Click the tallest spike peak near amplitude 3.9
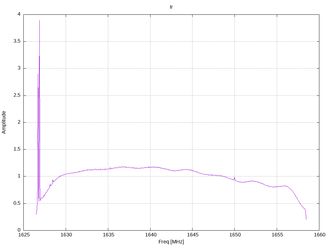 click(x=39, y=20)
